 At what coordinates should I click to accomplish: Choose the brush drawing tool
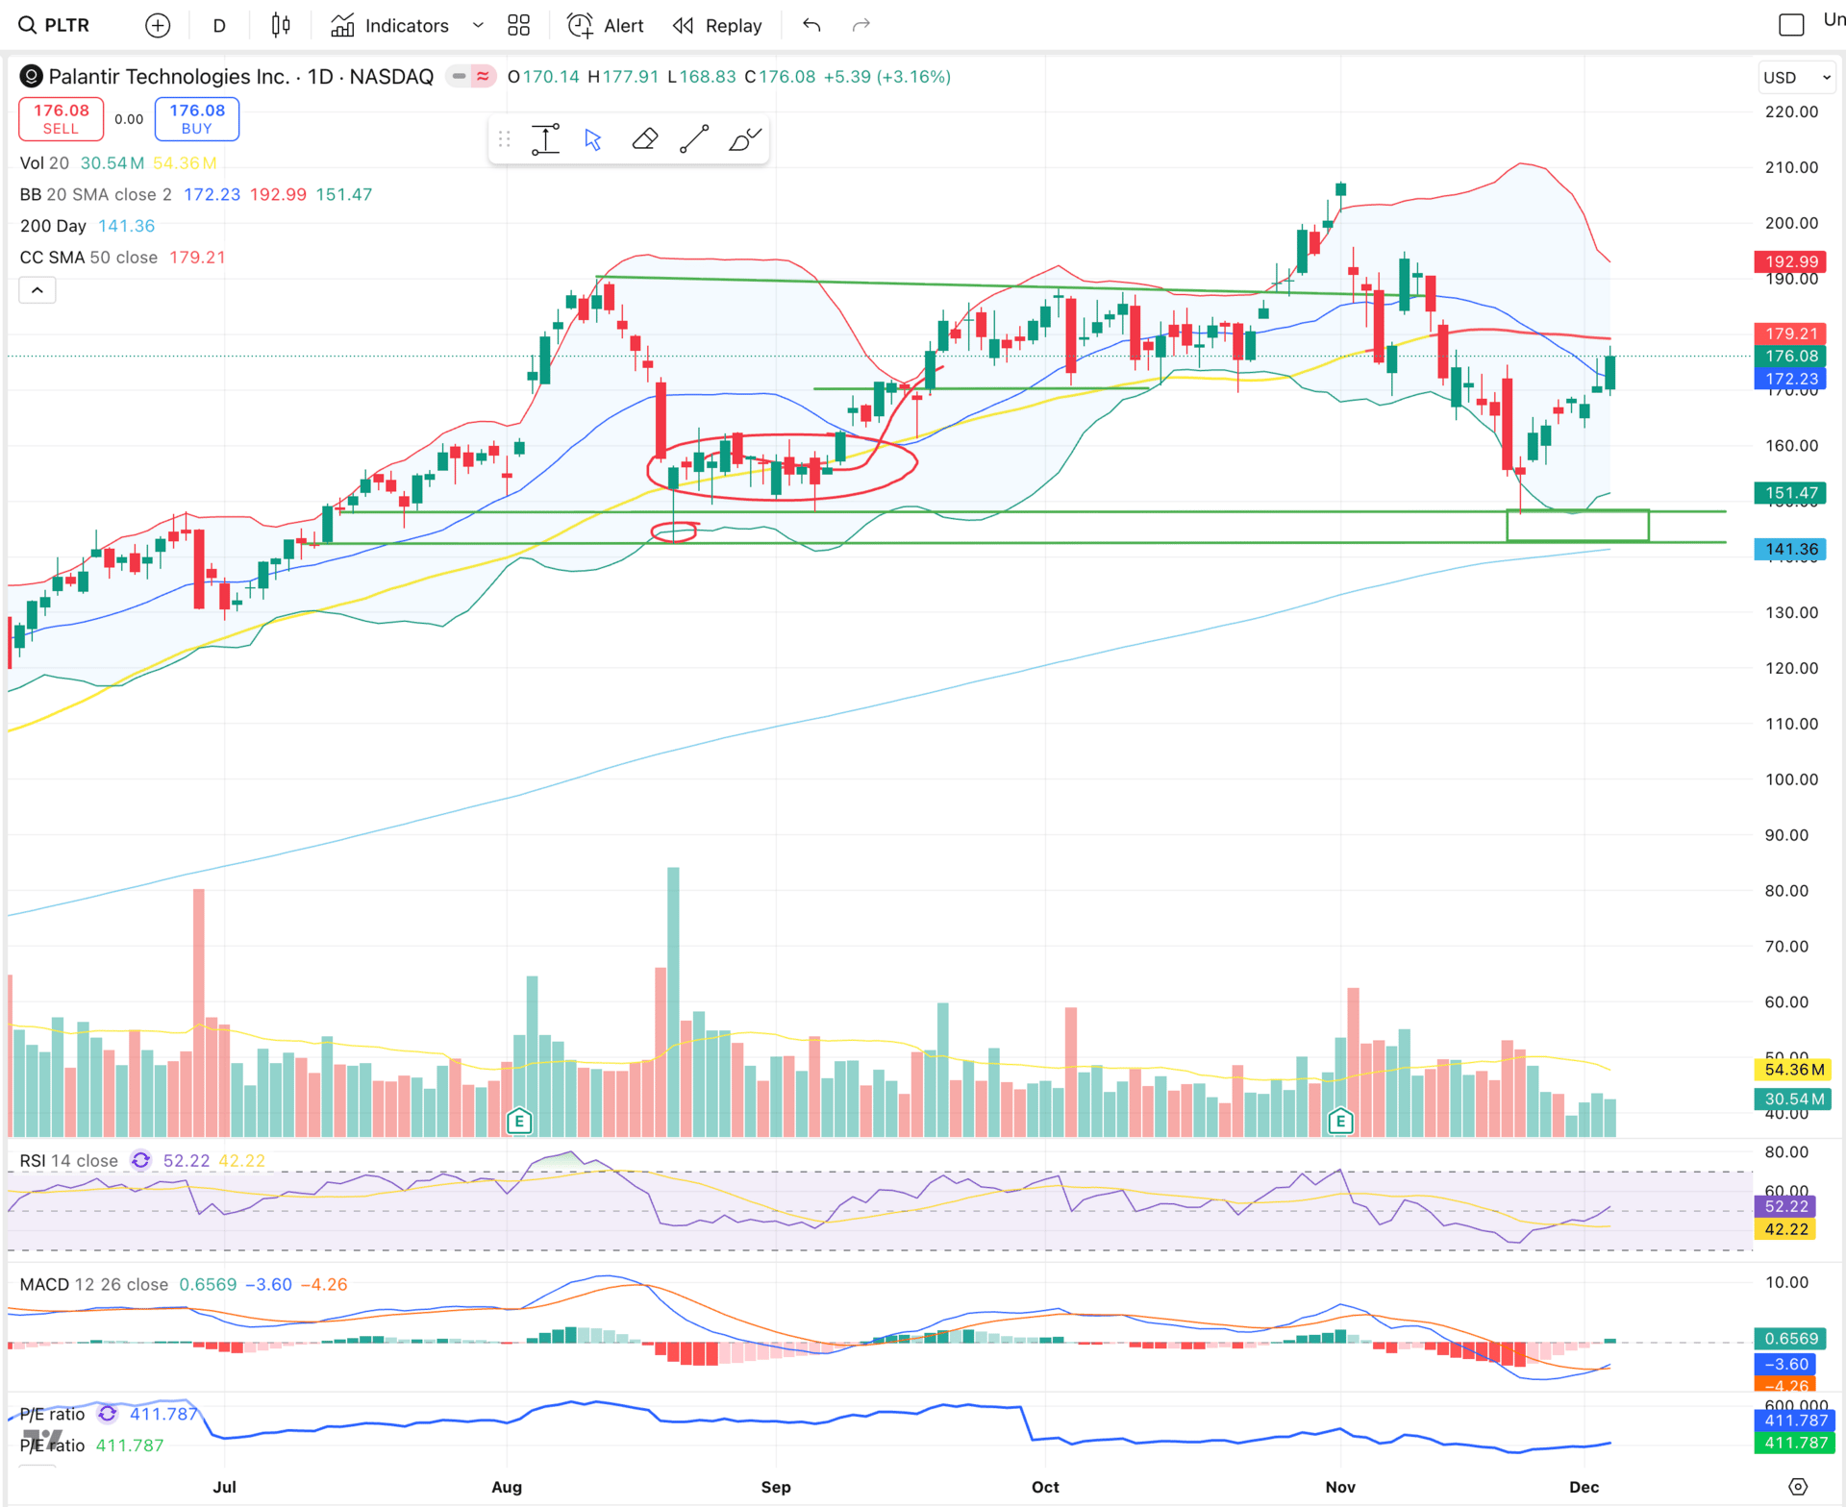[x=744, y=139]
